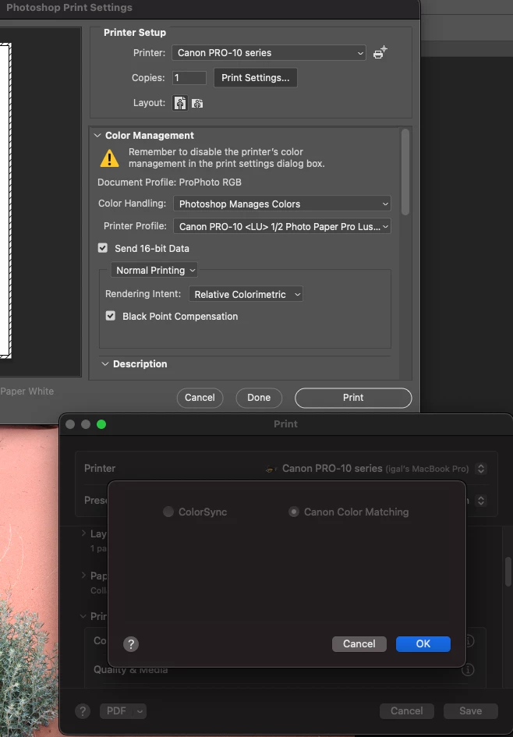Screen dimensions: 513x737
Task: Open the Presets popup stepper arrows
Action: coord(480,501)
